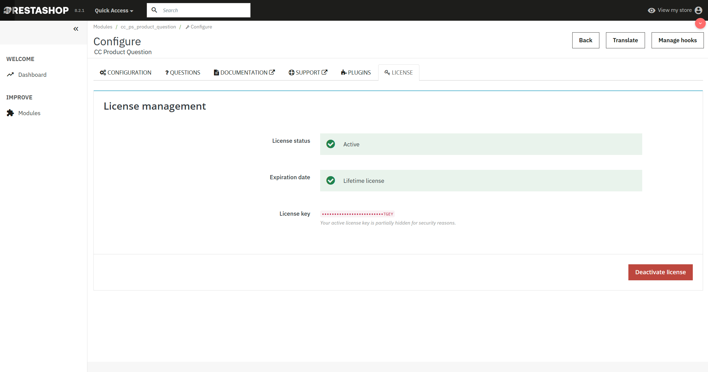Open the Plugins tab
708x372 pixels.
tap(356, 72)
